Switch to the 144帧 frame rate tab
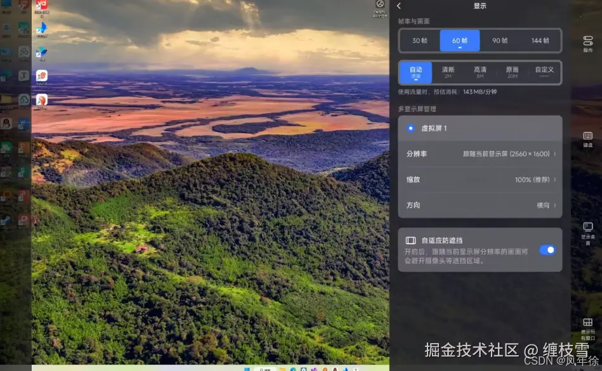This screenshot has height=371, width=602. [x=540, y=40]
